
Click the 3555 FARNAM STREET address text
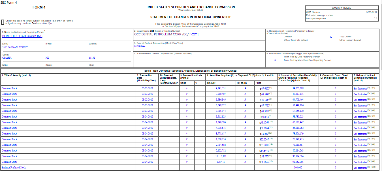[15, 47]
